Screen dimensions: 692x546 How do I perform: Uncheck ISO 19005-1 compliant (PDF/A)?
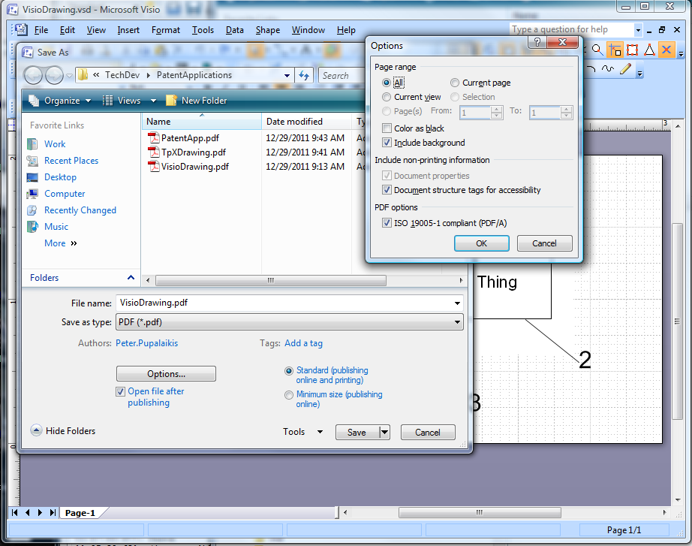(x=387, y=223)
